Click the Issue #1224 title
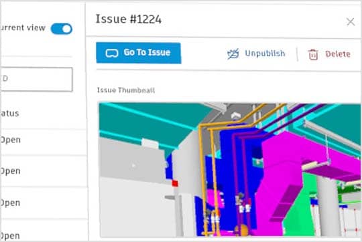362x242 pixels. point(129,19)
